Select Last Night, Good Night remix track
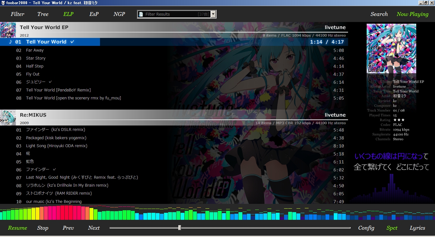 point(174,177)
